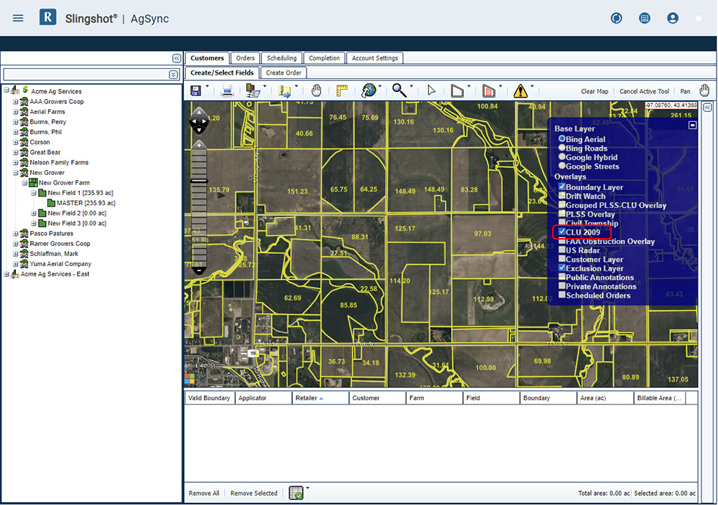Open the warning icon dropdown arrow
This screenshot has width=718, height=505.
pyautogui.click(x=532, y=87)
